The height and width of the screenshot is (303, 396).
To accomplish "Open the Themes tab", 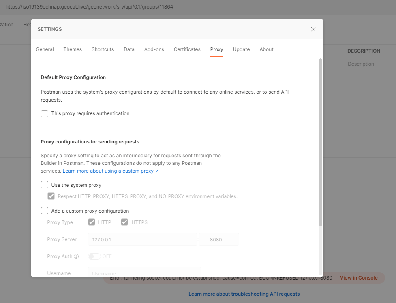I will [x=73, y=49].
